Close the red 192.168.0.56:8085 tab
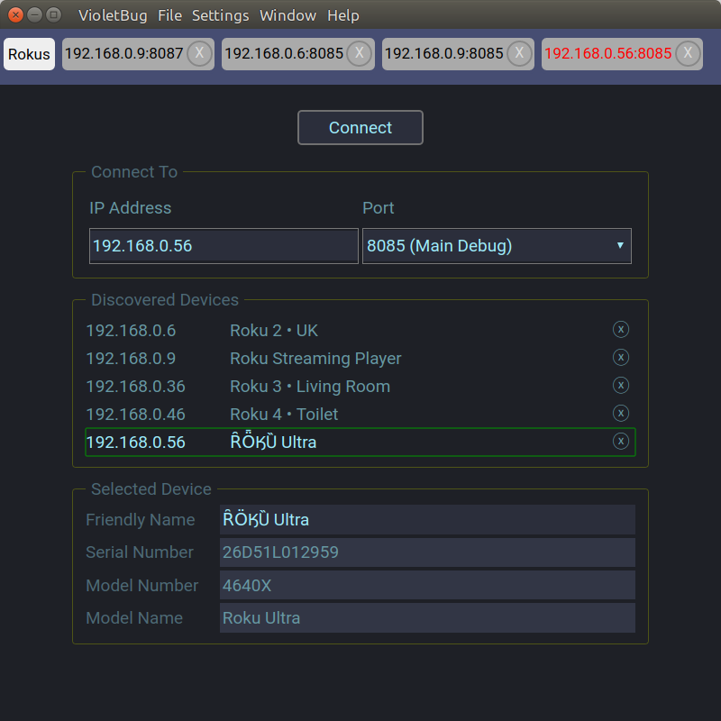721x721 pixels. click(688, 53)
